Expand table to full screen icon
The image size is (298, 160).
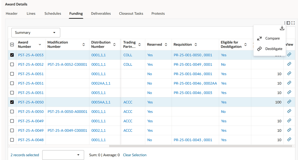tap(293, 23)
